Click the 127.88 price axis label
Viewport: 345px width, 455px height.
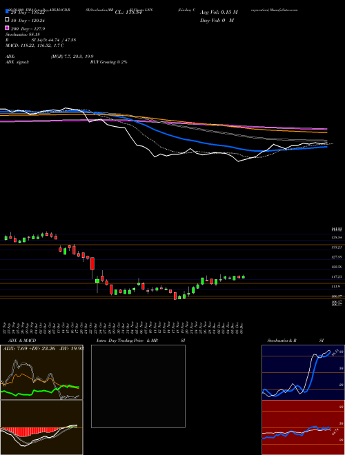pyautogui.click(x=337, y=257)
